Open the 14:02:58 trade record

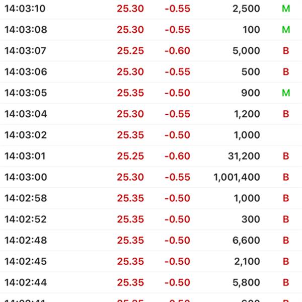[151, 198]
